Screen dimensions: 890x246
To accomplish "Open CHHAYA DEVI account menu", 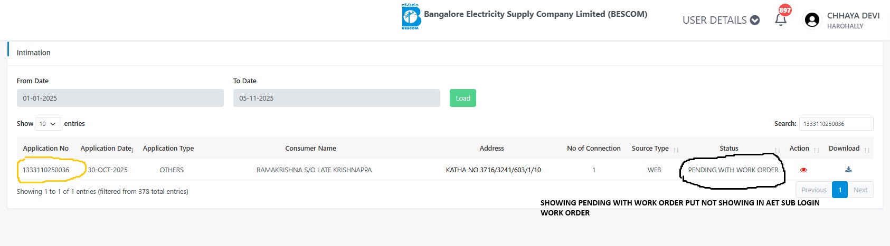I will click(x=853, y=16).
